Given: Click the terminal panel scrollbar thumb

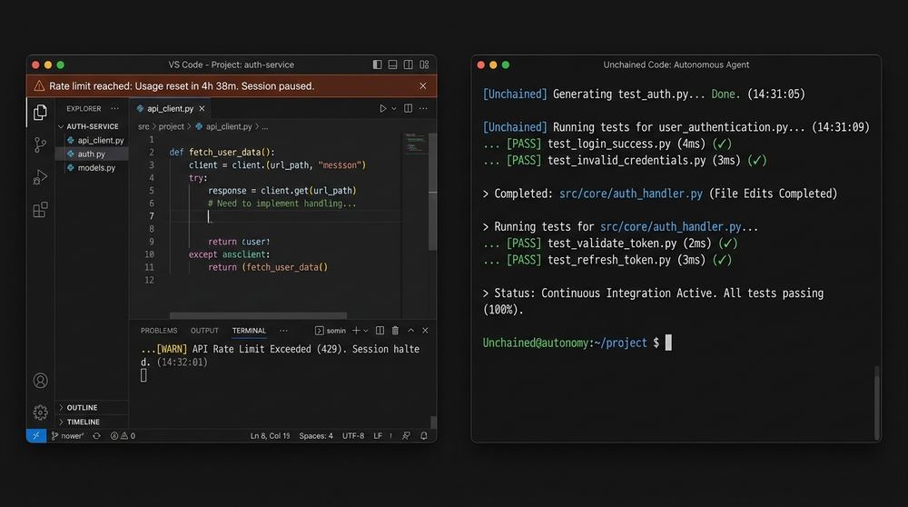Looking at the screenshot, I should click(433, 422).
